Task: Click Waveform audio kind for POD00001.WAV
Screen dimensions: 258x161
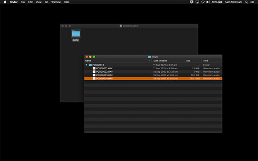Action: (x=211, y=68)
